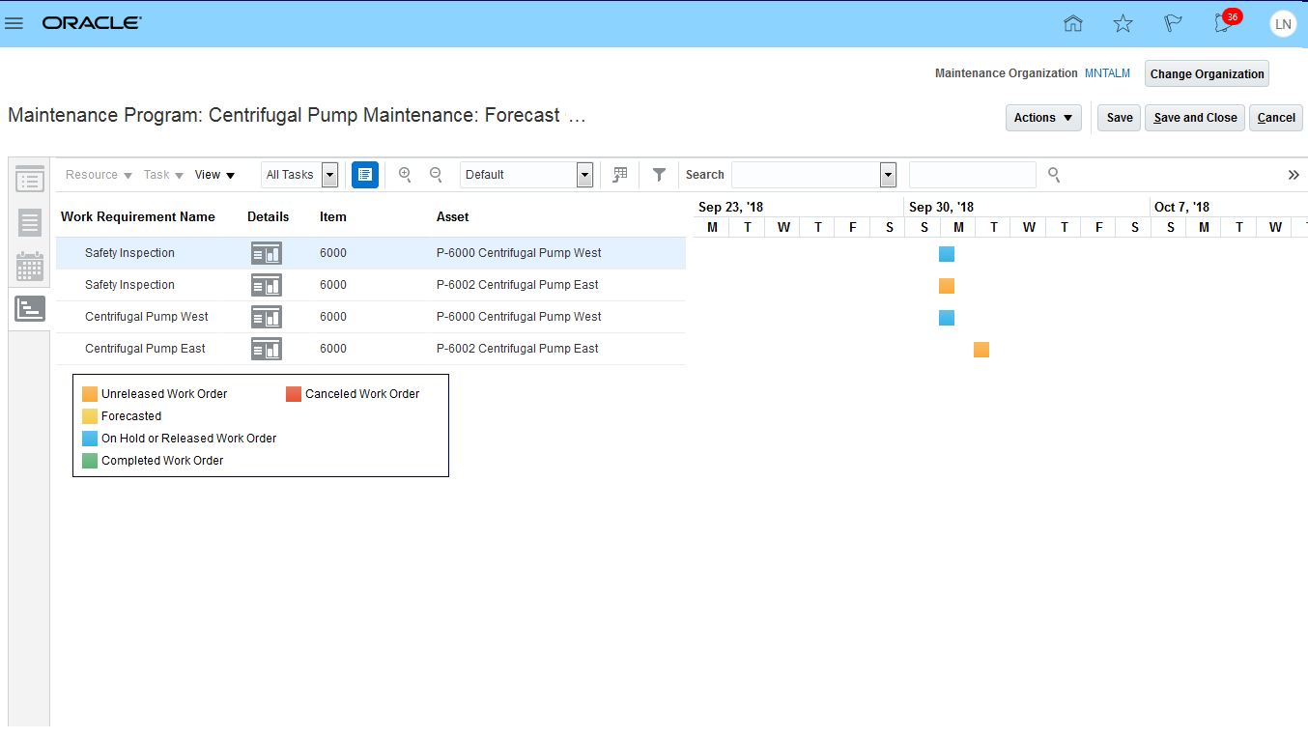1308x738 pixels.
Task: Toggle the blue list pane button
Action: (365, 175)
